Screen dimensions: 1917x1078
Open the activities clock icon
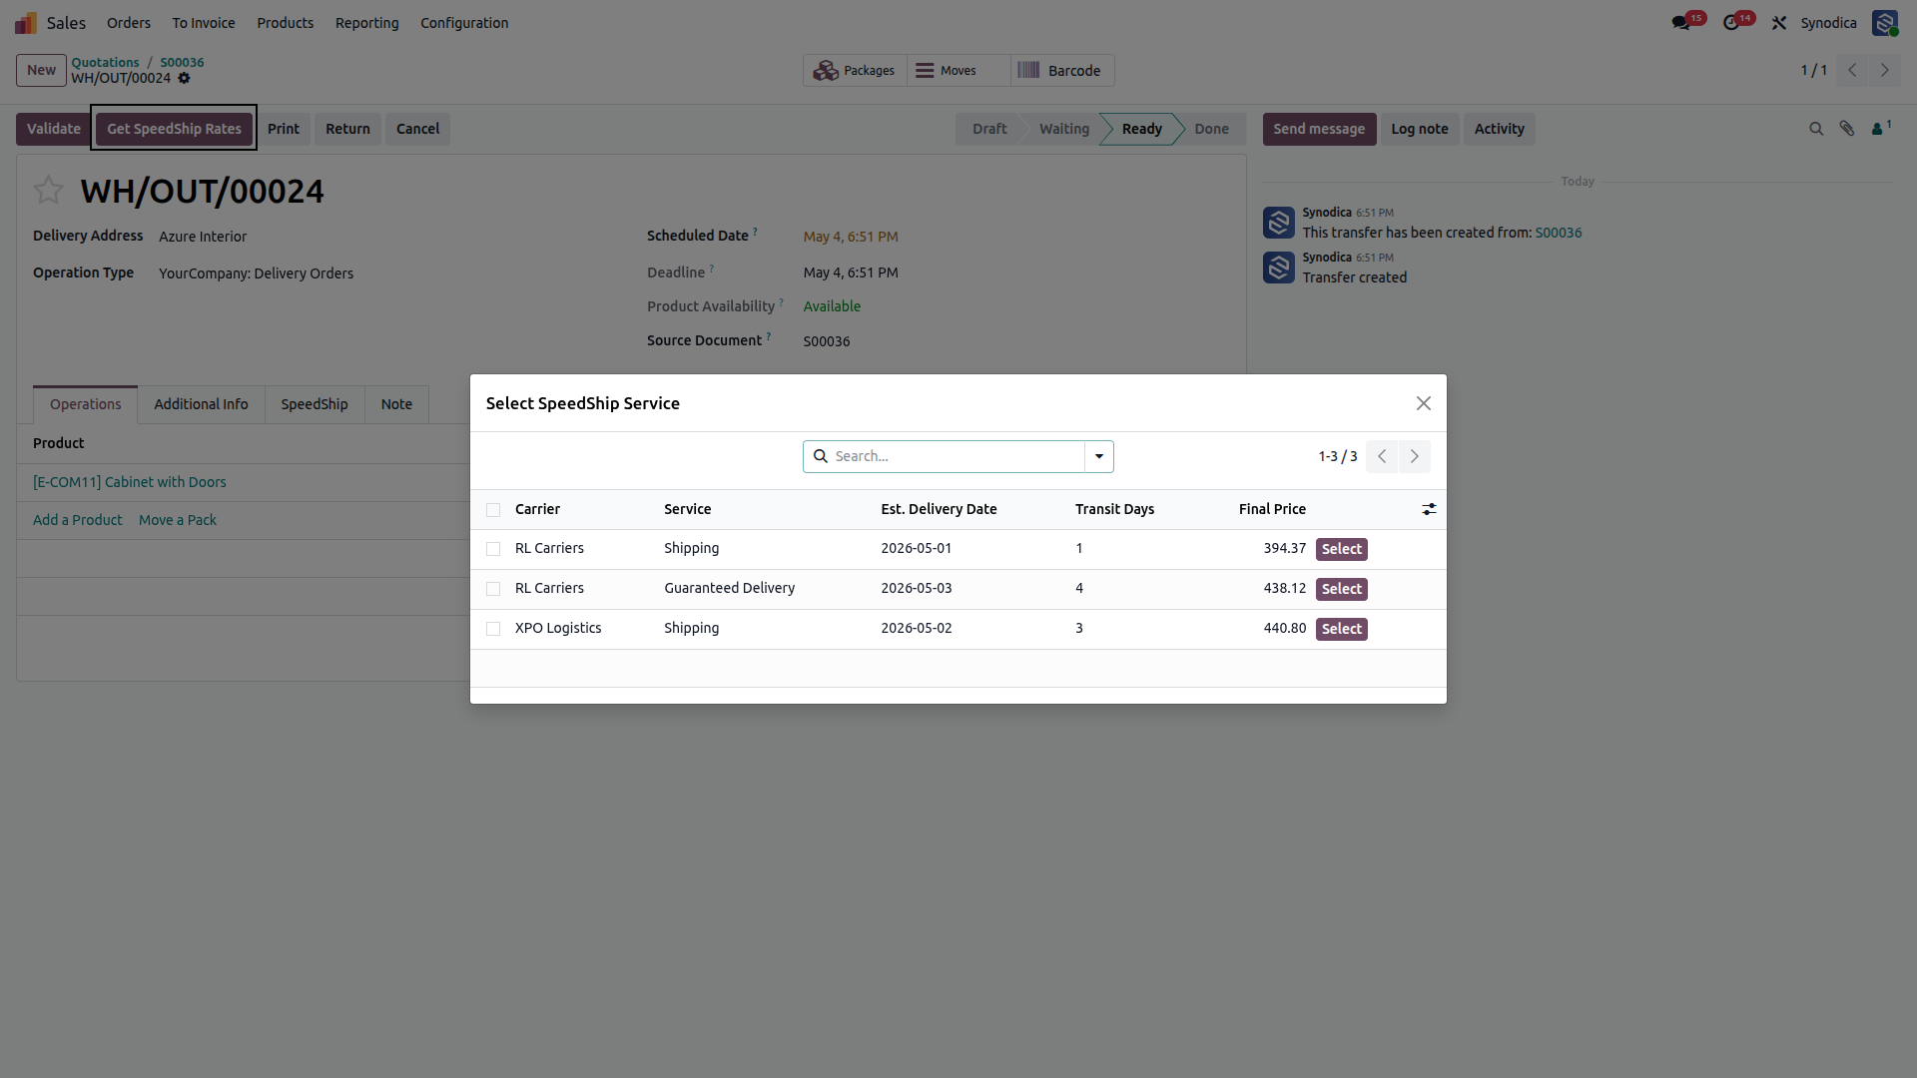point(1731,23)
